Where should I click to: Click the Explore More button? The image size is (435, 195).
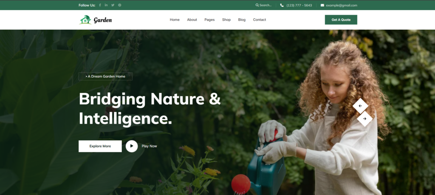(100, 146)
